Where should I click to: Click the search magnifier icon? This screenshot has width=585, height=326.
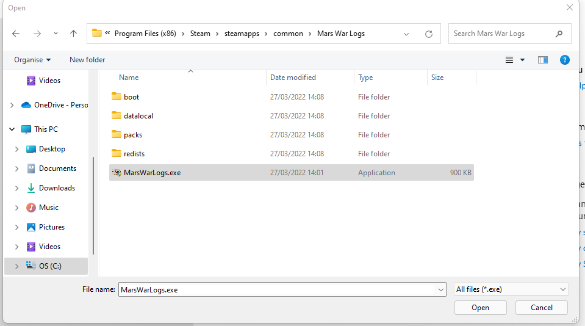559,34
